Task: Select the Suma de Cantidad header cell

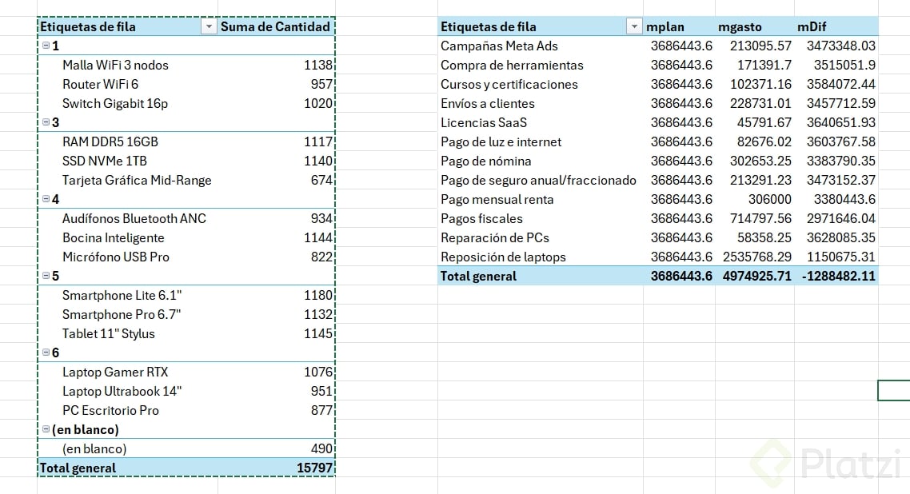Action: 275,26
